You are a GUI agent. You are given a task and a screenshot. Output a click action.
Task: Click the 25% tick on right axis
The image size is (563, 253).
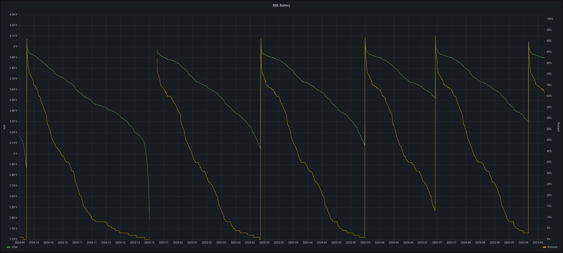pos(549,184)
